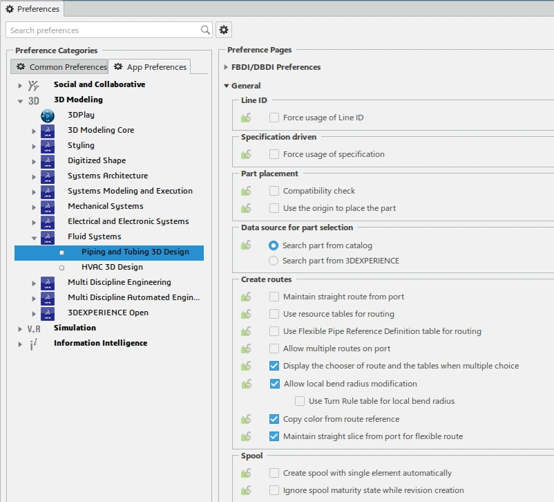Open HVAC 3D Design preferences

112,267
